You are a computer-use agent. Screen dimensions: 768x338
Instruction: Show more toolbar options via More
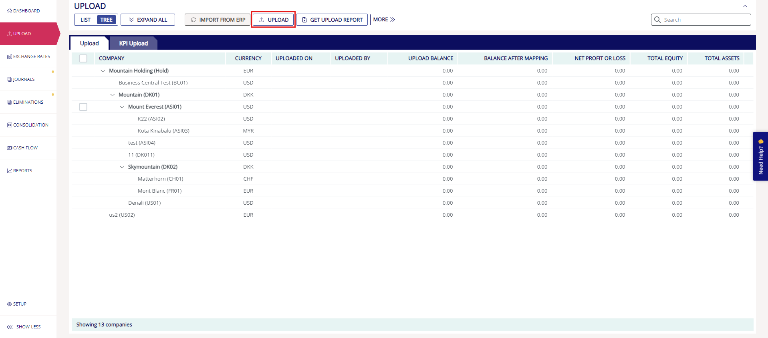tap(384, 20)
